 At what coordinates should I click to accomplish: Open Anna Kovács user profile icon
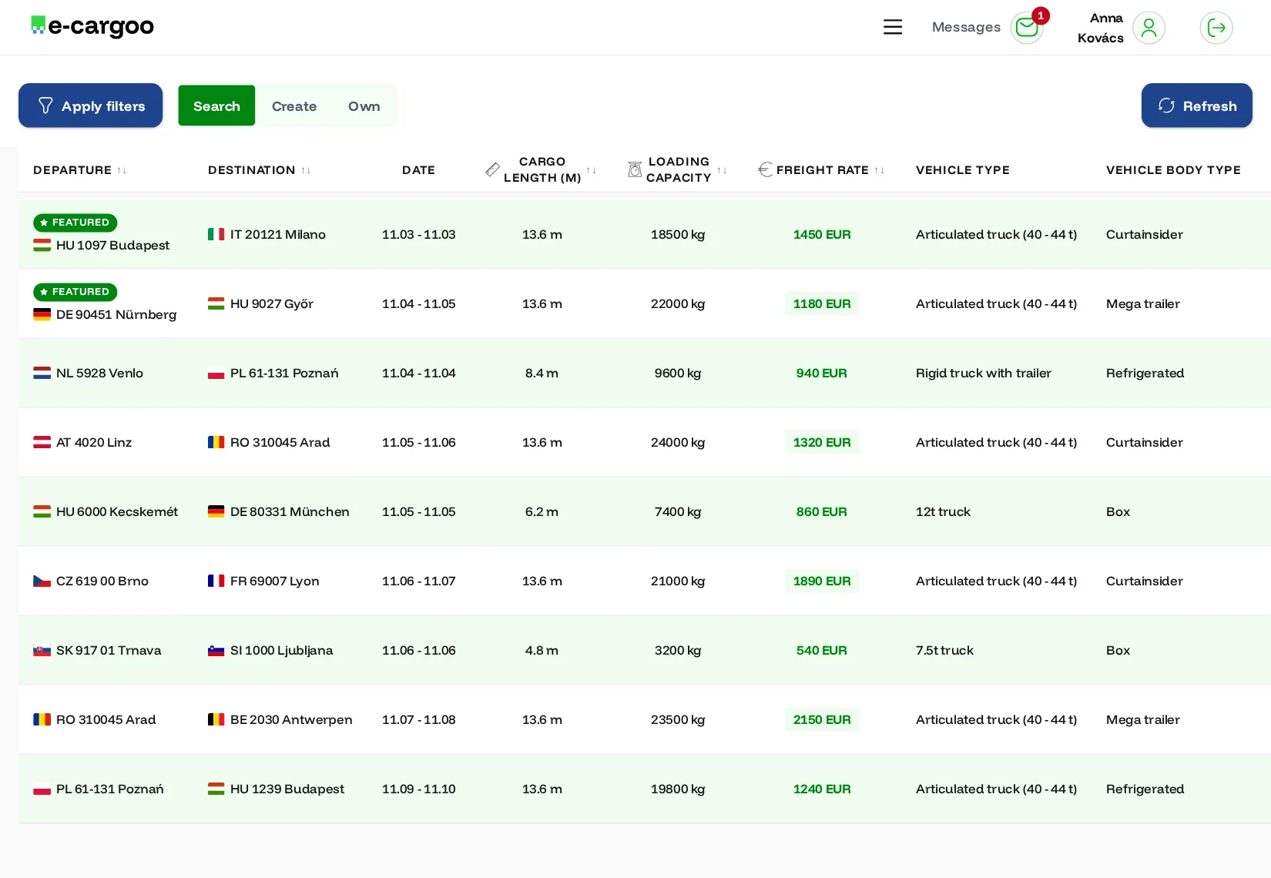coord(1149,28)
